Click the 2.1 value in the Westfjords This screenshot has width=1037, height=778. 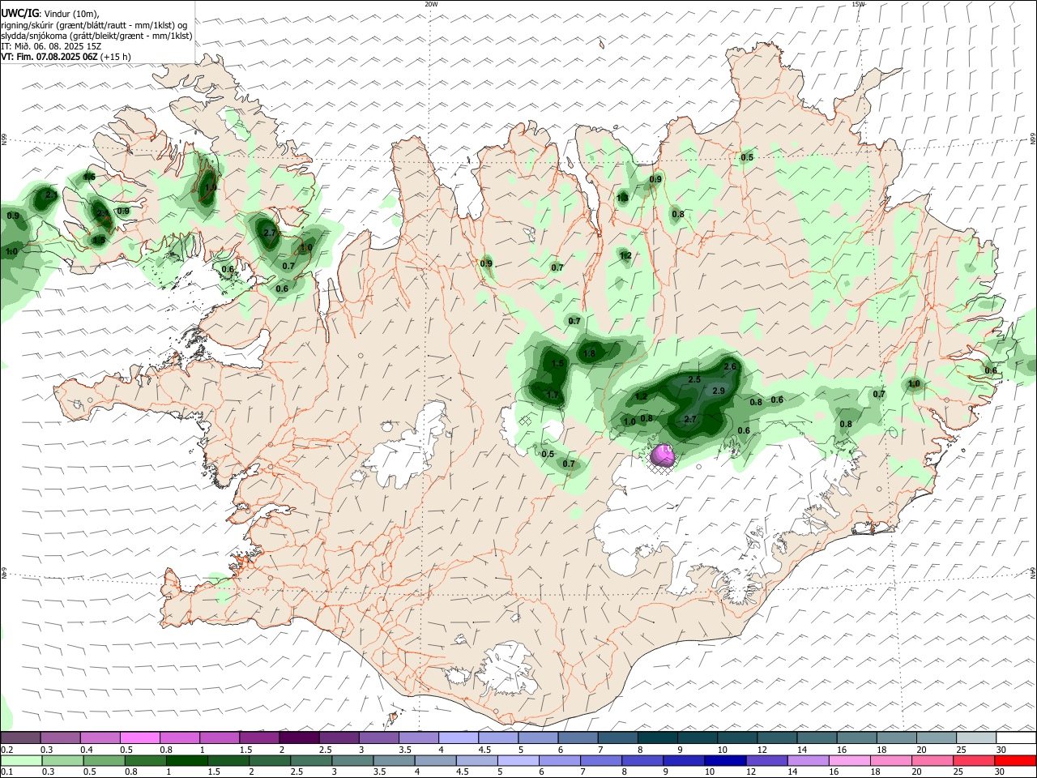coord(52,195)
